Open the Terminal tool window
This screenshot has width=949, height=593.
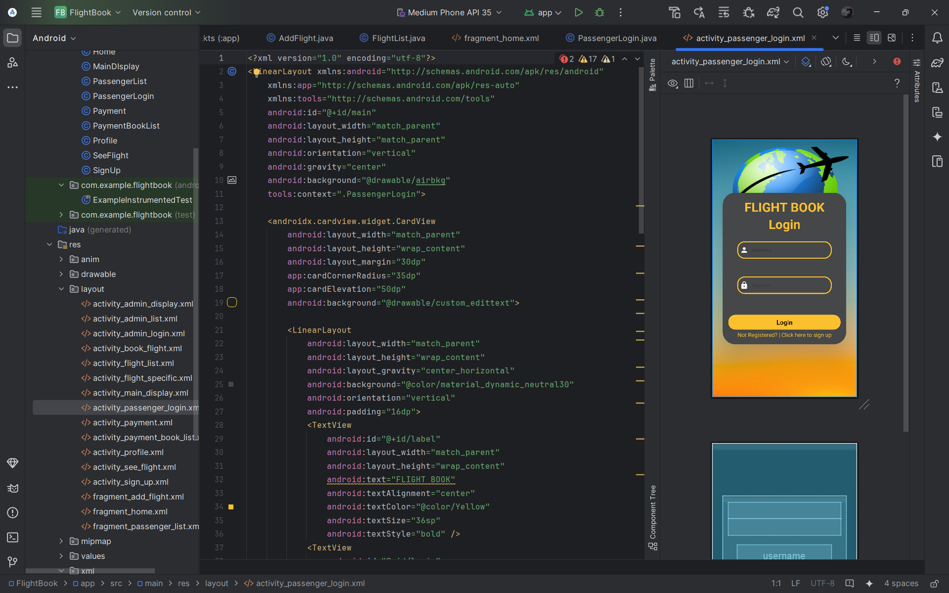[12, 537]
